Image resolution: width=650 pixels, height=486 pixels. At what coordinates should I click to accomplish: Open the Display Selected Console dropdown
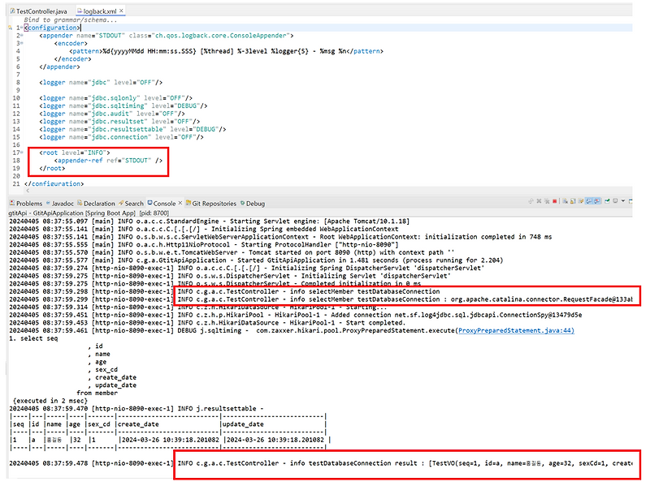point(615,202)
